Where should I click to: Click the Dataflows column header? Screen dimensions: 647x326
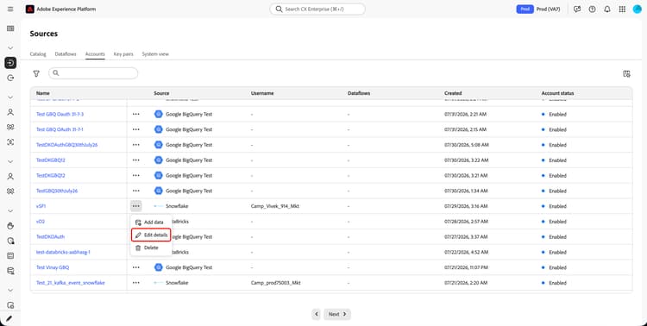(x=359, y=93)
